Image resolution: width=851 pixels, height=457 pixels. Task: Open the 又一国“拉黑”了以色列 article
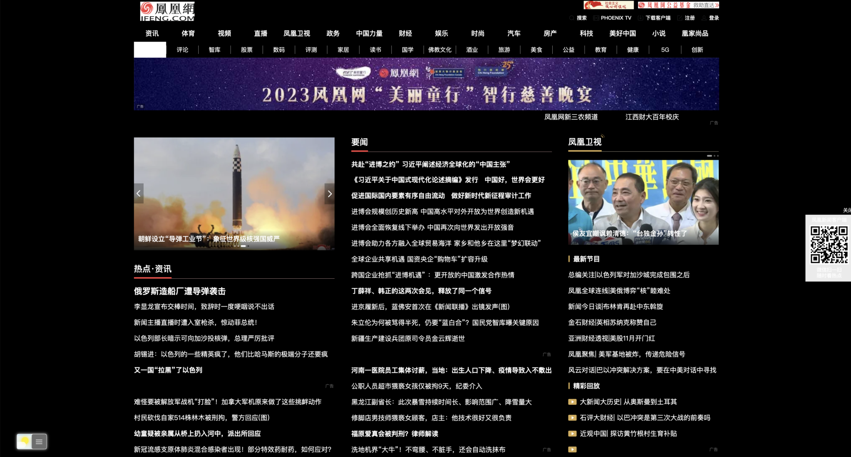168,370
